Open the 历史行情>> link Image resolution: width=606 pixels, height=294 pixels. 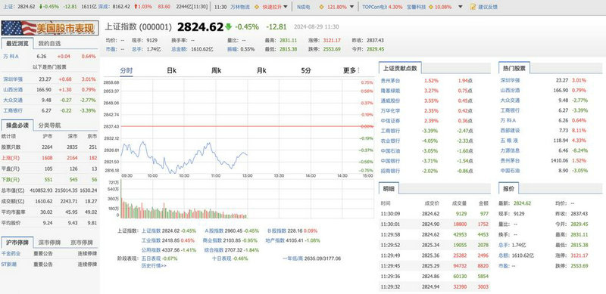154,265
